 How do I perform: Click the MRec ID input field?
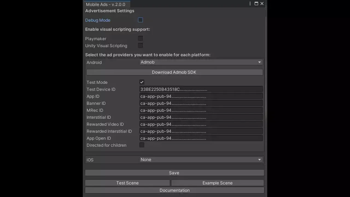201,110
